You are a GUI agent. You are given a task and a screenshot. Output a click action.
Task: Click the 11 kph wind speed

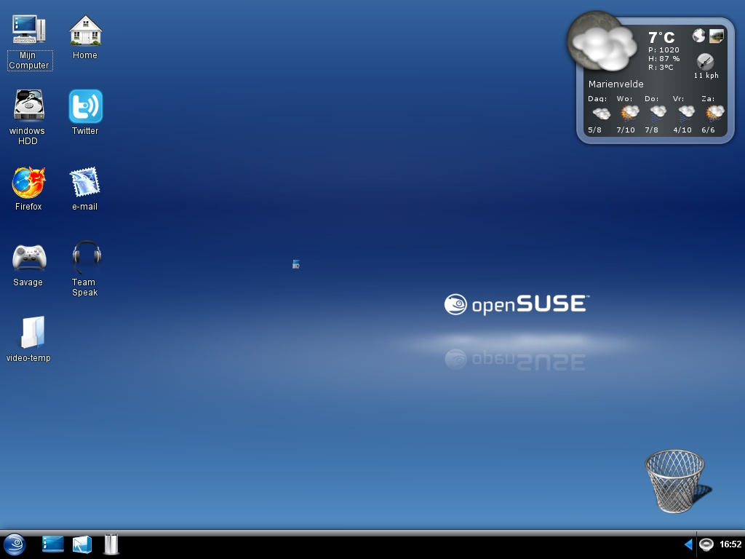(706, 76)
